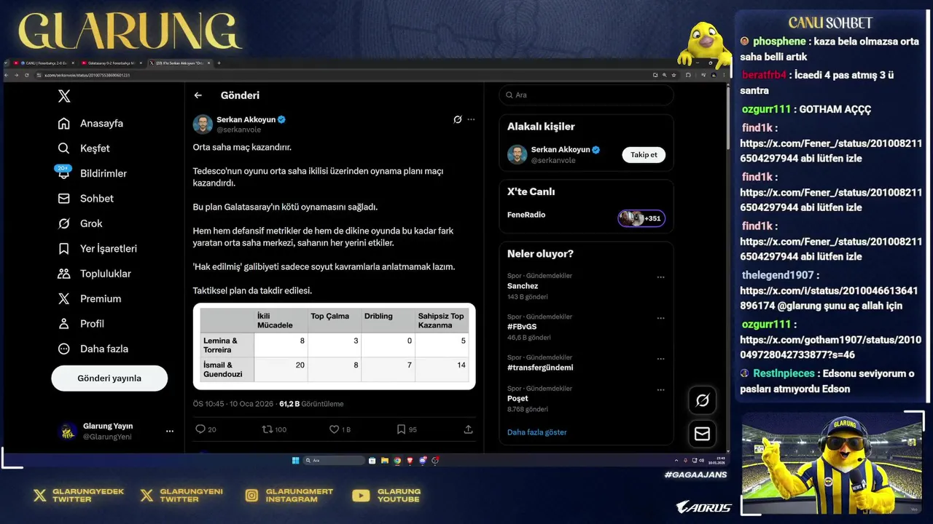The image size is (933, 524).
Task: Join FeneRadio live +351 space
Action: [641, 218]
